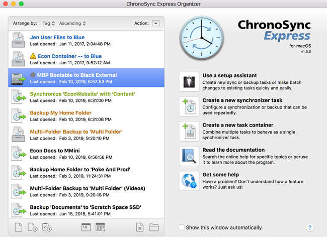The height and width of the screenshot is (237, 327).
Task: Click the ChronoSync clock logo
Action: click(202, 38)
